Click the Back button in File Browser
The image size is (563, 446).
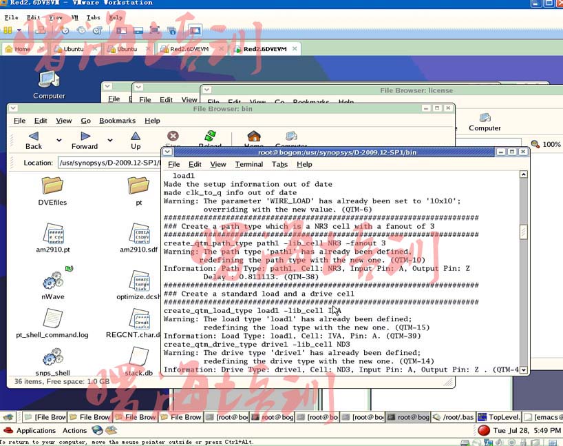[x=33, y=140]
